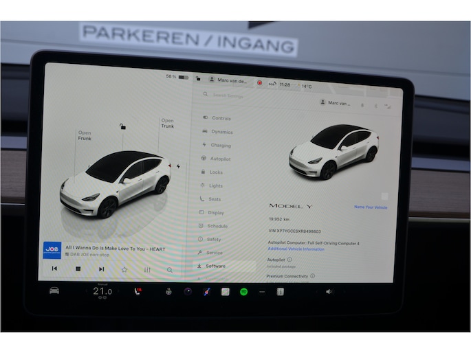Open the audio equalizer settings
Screen dimensions: 471x353
coord(147,270)
